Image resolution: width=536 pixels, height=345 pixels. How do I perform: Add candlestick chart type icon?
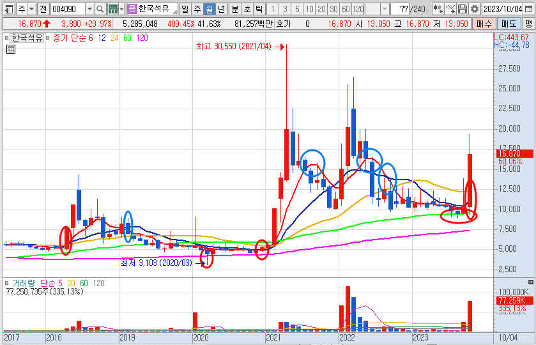click(x=438, y=9)
